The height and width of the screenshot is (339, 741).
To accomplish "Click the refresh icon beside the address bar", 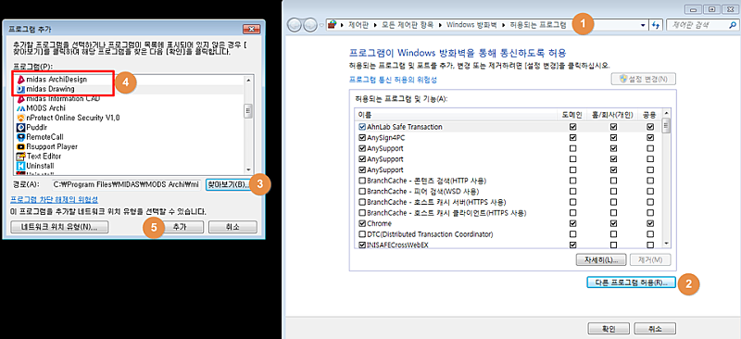I will [x=657, y=25].
